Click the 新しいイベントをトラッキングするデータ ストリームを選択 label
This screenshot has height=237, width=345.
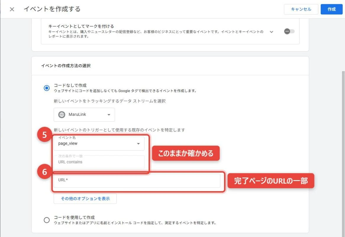[109, 101]
